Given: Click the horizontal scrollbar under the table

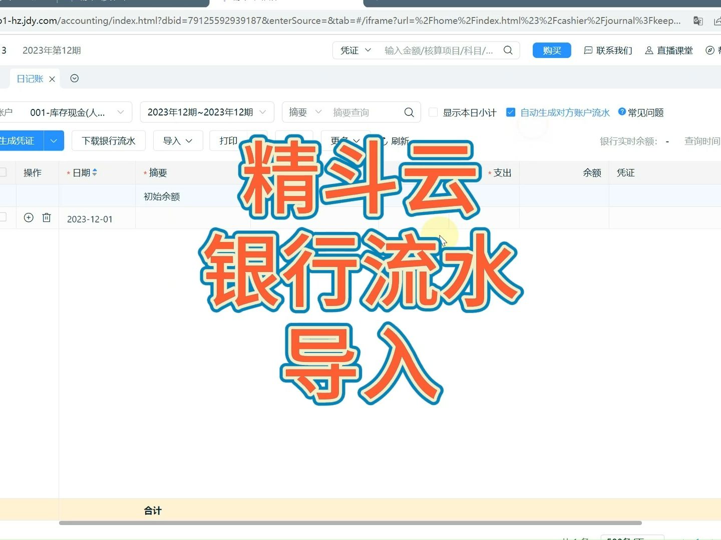Looking at the screenshot, I should coord(350,523).
